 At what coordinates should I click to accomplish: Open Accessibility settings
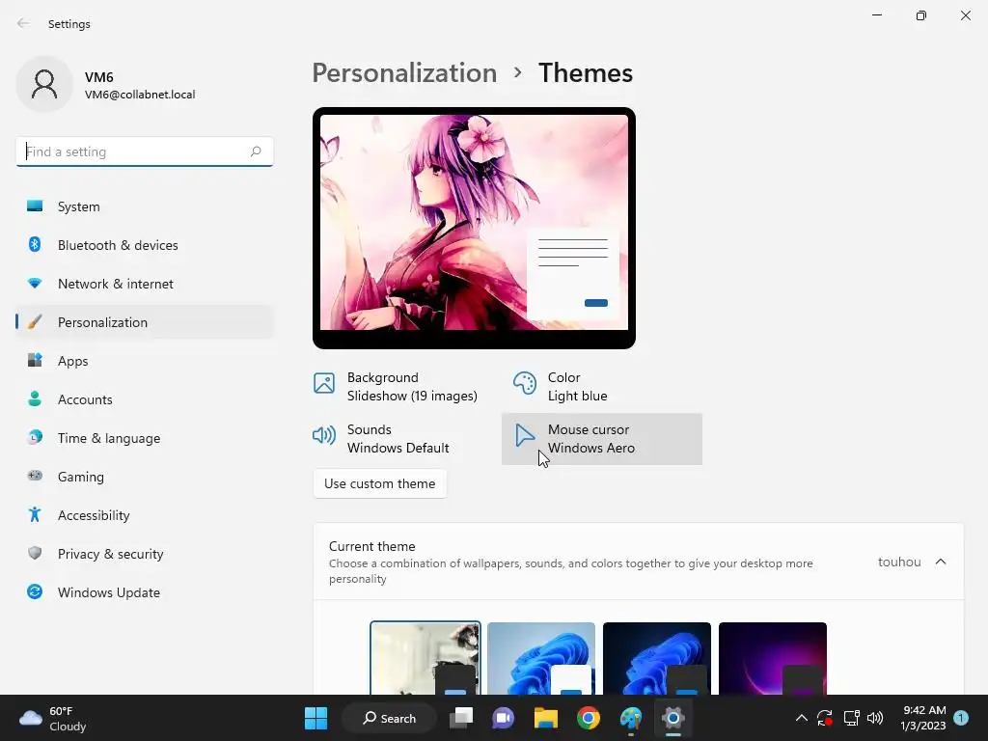pos(145,515)
